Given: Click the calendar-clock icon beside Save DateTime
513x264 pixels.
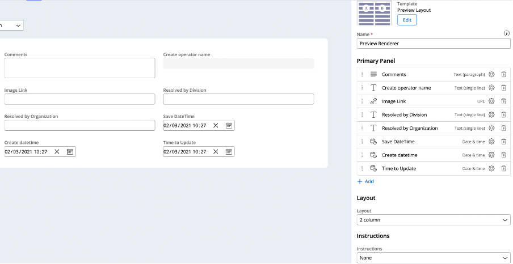Looking at the screenshot, I should pyautogui.click(x=373, y=142).
